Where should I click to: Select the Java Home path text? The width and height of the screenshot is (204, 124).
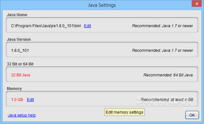(x=46, y=26)
